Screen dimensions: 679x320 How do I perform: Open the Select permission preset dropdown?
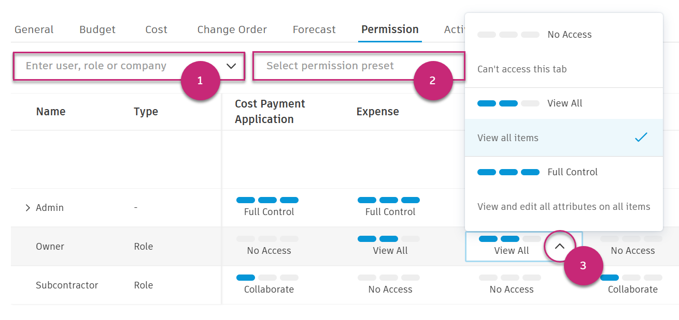[x=358, y=66]
